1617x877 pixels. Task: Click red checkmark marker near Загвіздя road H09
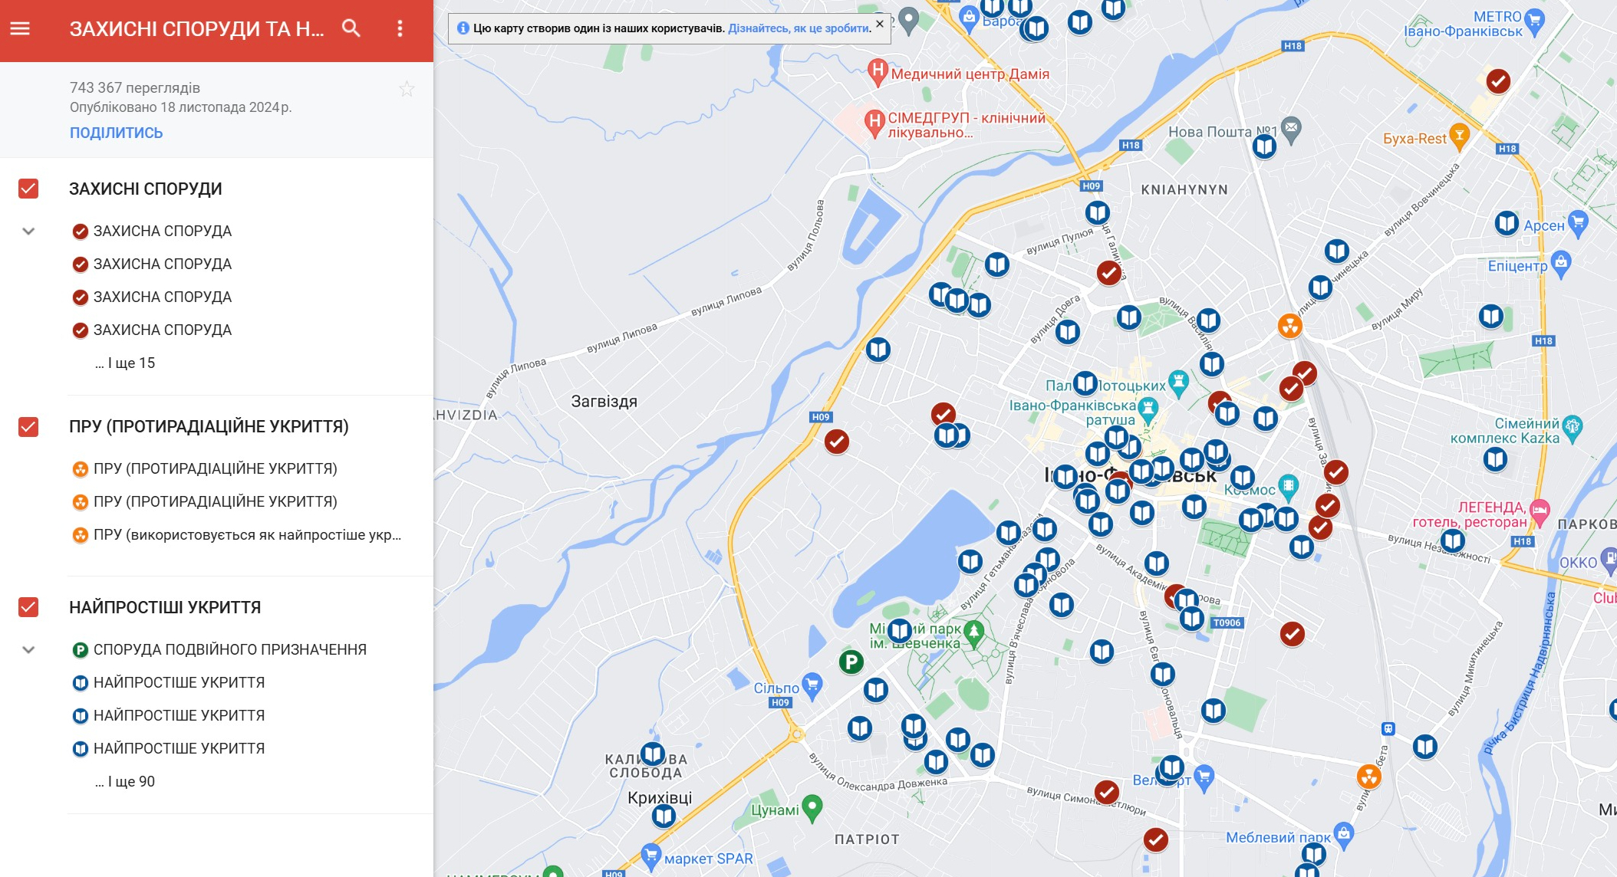pos(837,442)
